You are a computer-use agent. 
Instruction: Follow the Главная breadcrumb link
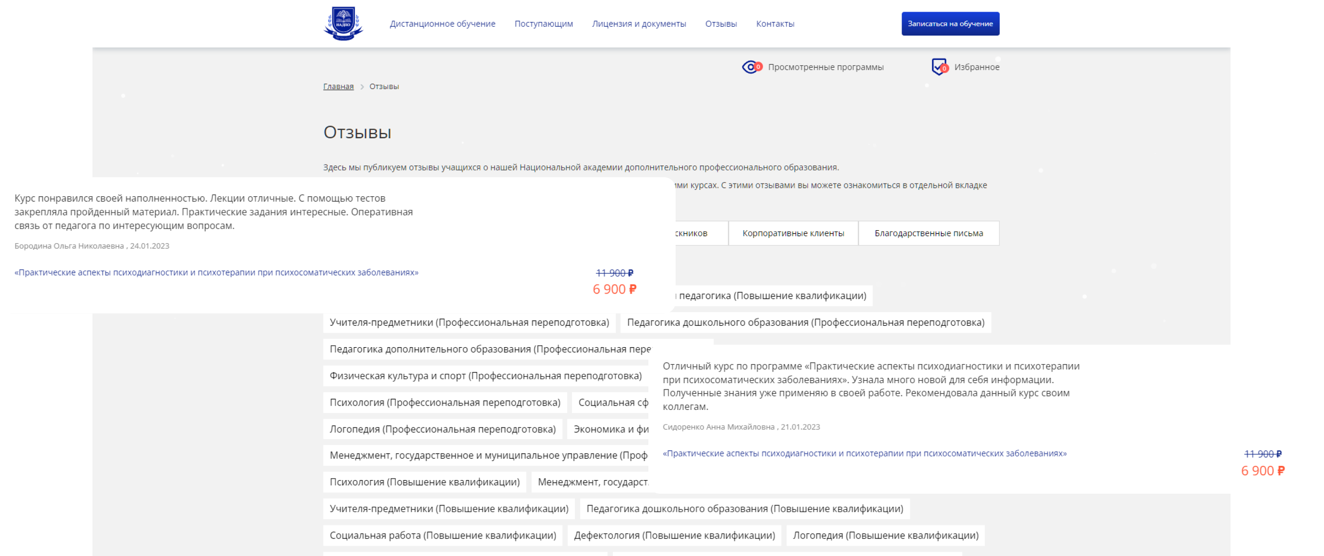pos(338,86)
